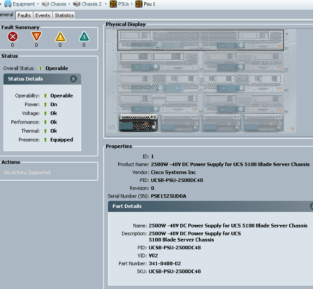Click green arrow beside Power On
Screen dimensions: 313x289
tap(45, 104)
